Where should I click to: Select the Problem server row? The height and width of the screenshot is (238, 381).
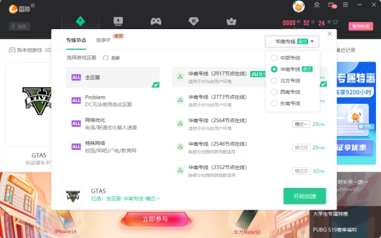coord(113,101)
